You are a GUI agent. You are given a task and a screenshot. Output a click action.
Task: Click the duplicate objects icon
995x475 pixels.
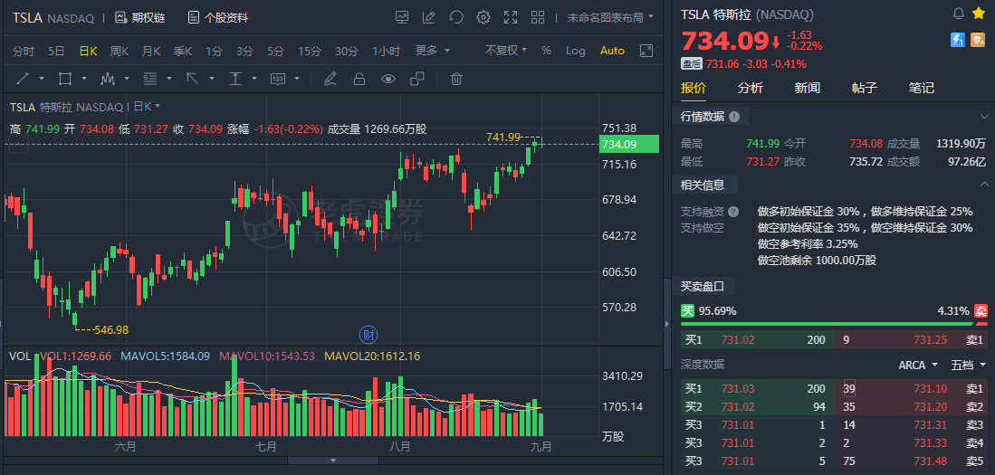pyautogui.click(x=416, y=79)
